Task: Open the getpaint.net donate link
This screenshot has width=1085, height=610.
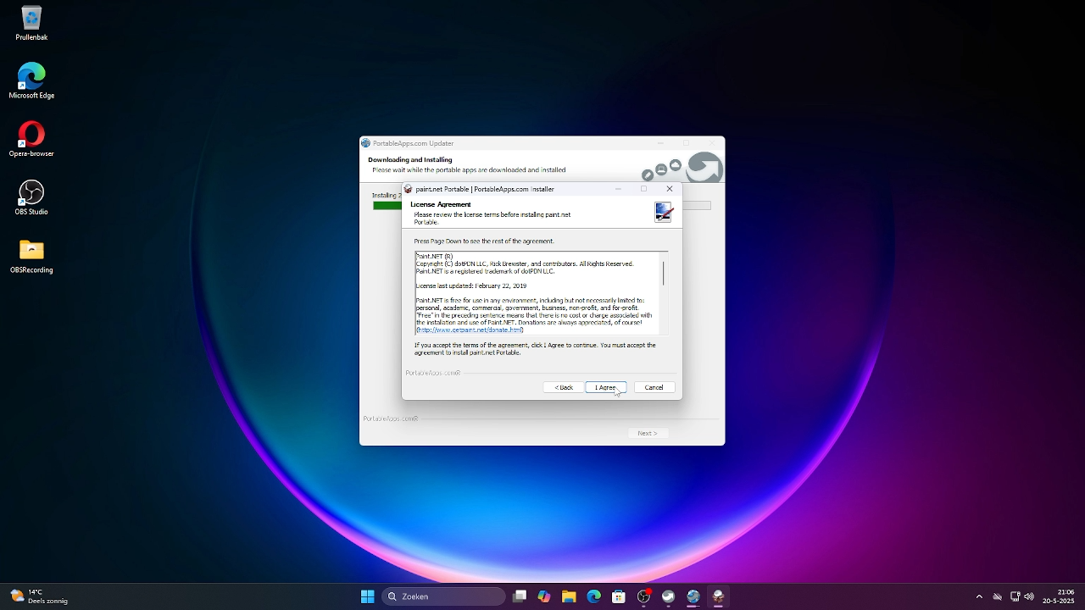Action: 470,330
